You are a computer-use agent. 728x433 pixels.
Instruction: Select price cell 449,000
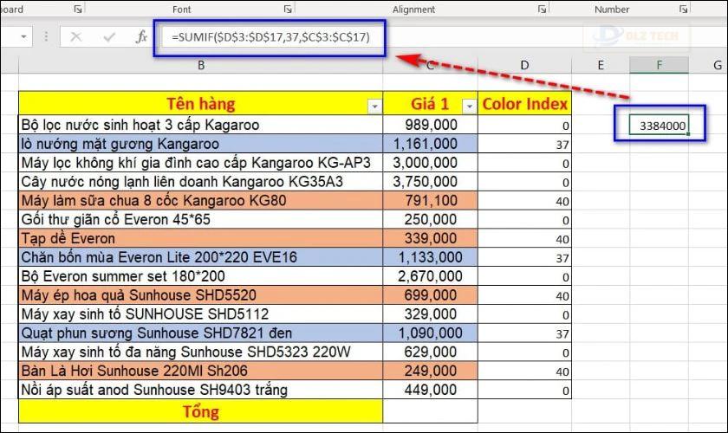(x=431, y=390)
